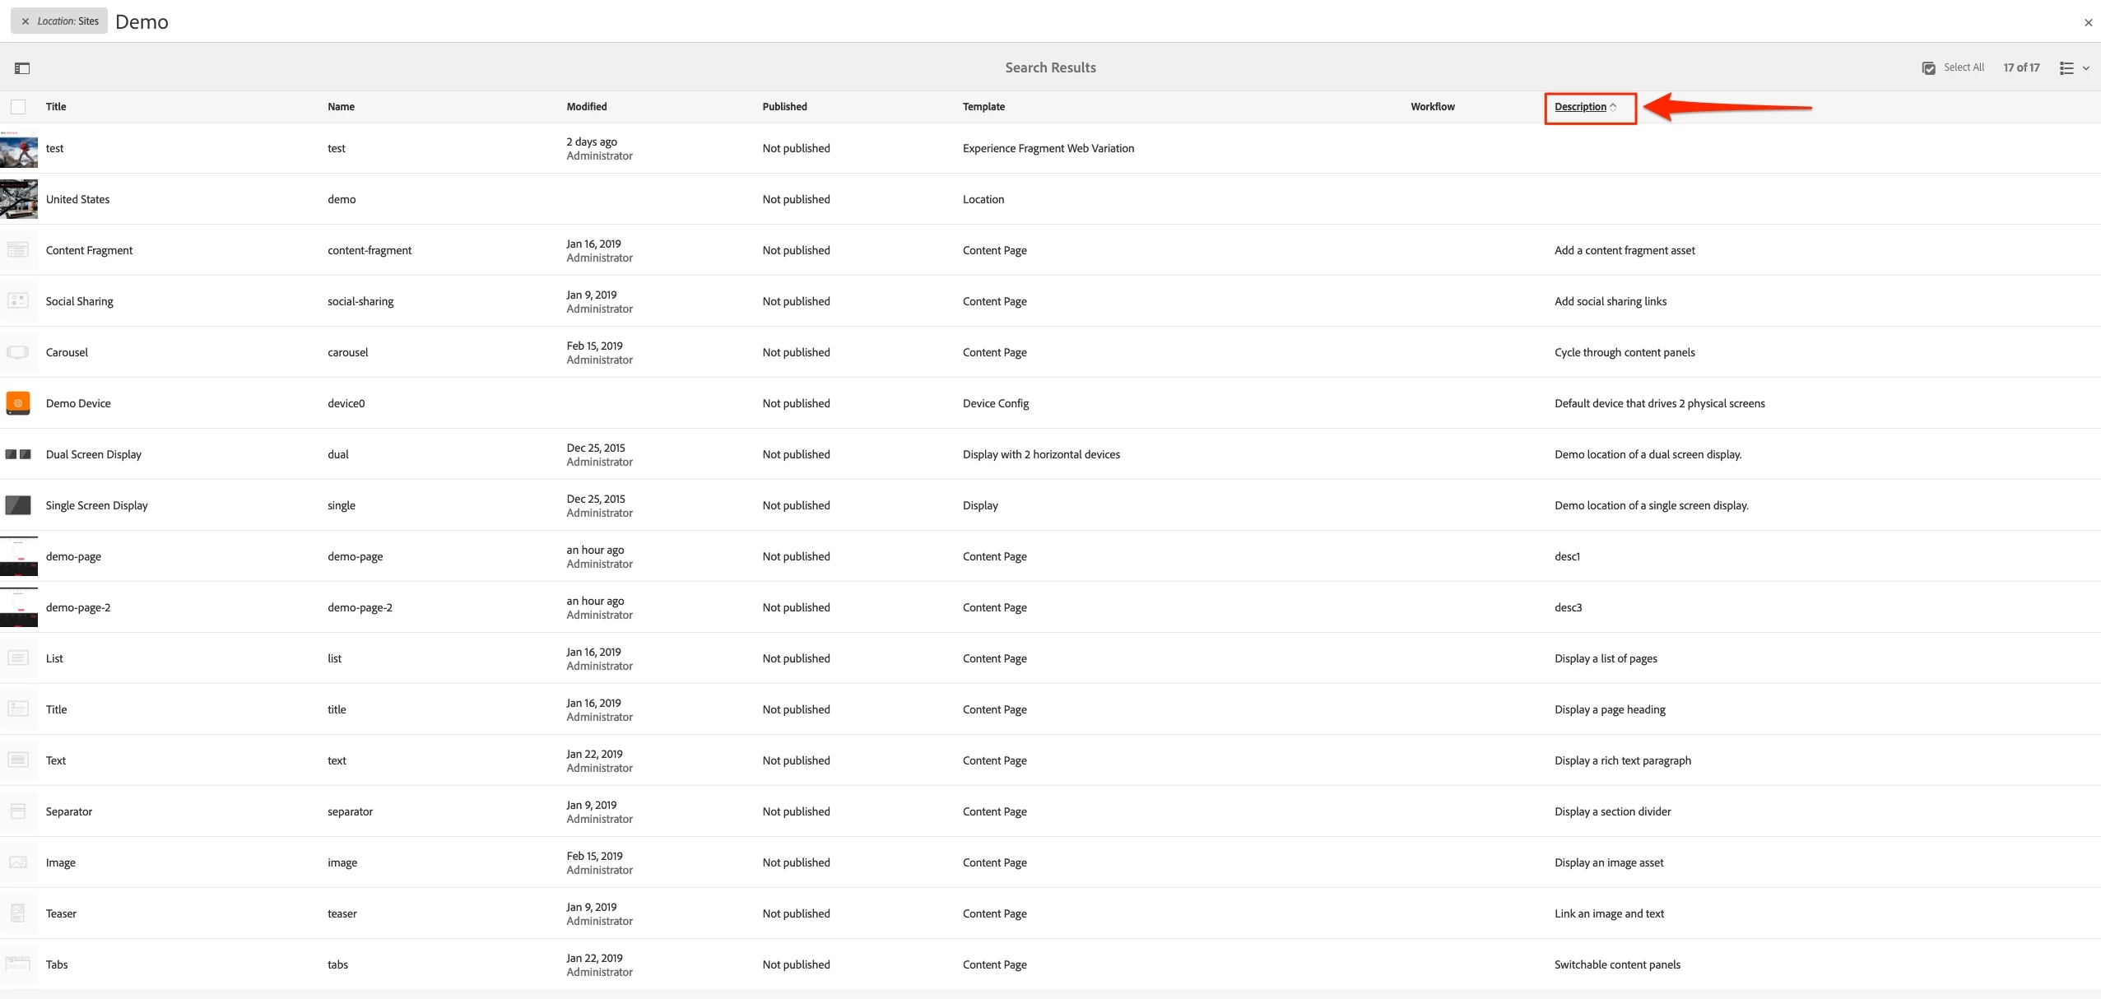The width and height of the screenshot is (2101, 999).
Task: Toggle the left rail panel icon
Action: (x=22, y=68)
